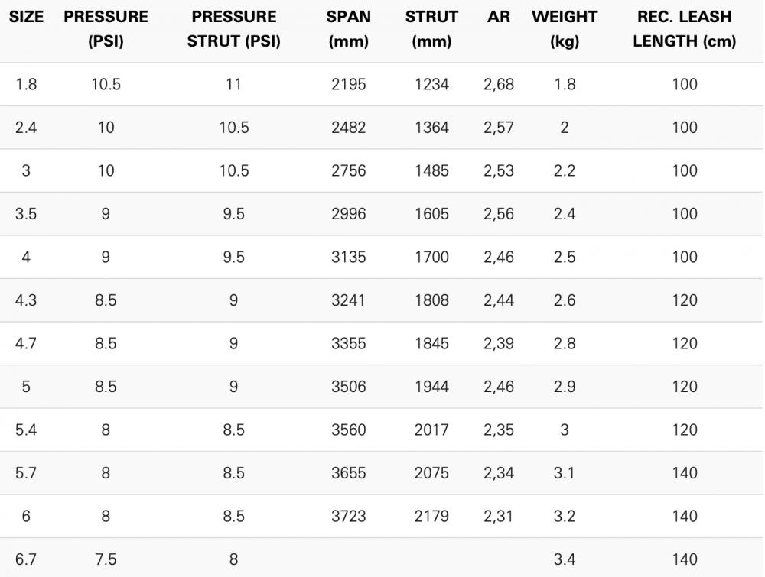Select the strut value 1485

click(x=431, y=171)
